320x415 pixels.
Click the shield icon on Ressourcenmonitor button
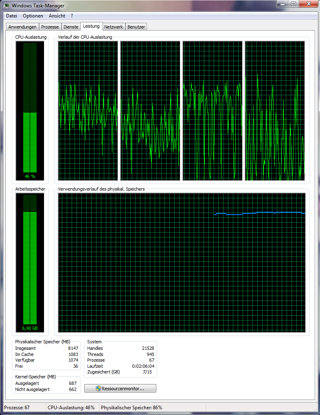[x=99, y=388]
